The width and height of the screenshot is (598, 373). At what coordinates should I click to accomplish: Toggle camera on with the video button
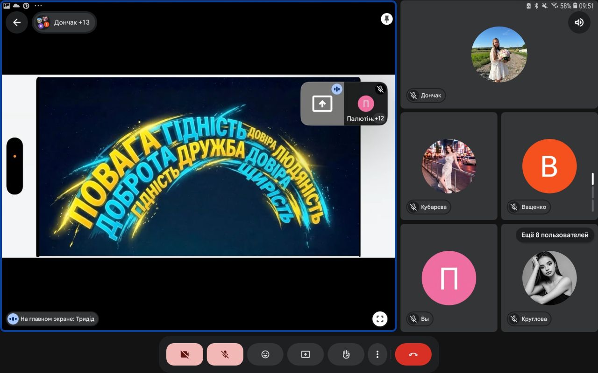pyautogui.click(x=185, y=354)
